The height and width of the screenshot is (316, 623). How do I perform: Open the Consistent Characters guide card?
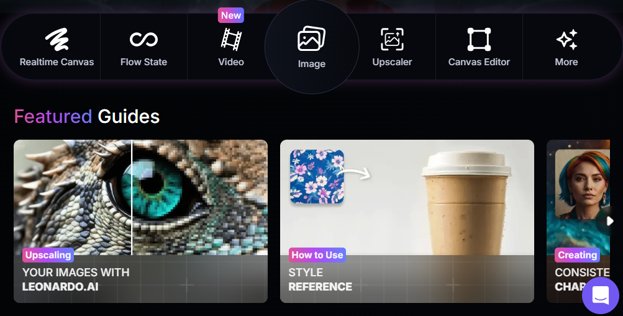click(x=578, y=221)
